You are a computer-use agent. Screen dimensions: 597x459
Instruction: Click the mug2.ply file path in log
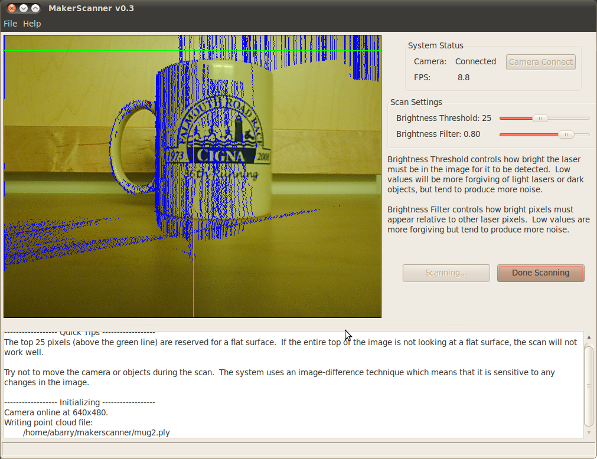[x=96, y=432]
